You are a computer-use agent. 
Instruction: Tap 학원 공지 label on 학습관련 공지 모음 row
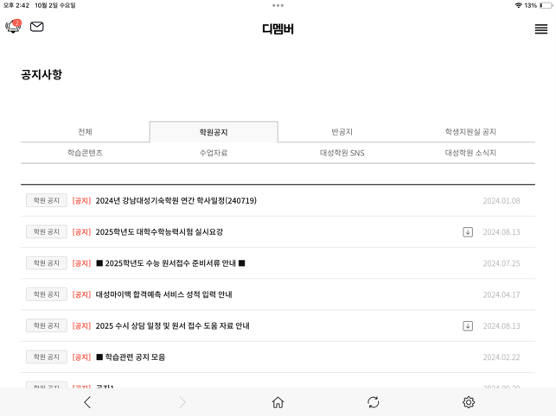coord(47,356)
